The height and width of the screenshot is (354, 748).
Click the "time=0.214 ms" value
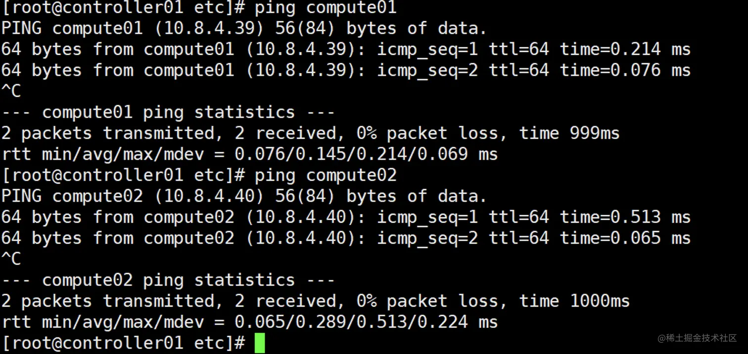pos(625,49)
